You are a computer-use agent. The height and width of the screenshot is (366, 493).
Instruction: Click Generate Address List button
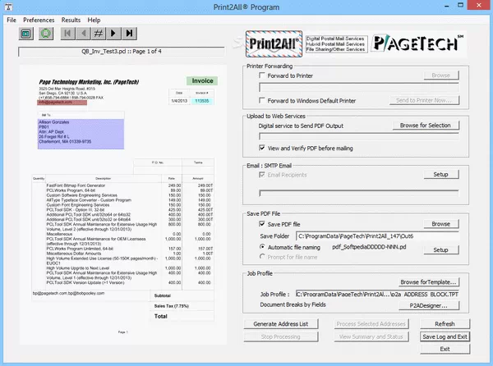tap(281, 324)
